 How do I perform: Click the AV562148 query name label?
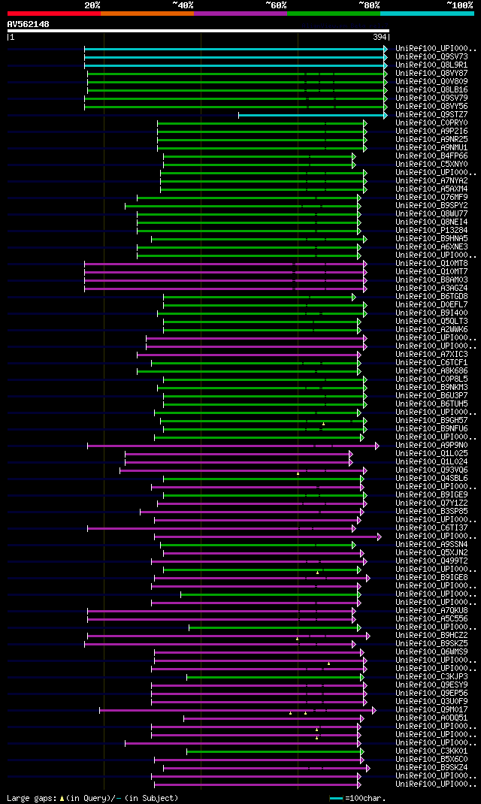click(29, 24)
